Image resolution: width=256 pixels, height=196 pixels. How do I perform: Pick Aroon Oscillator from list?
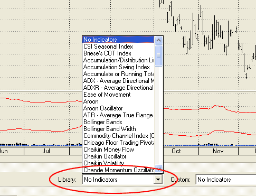pos(118,108)
